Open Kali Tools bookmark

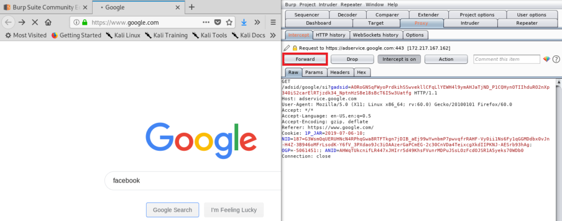210,35
